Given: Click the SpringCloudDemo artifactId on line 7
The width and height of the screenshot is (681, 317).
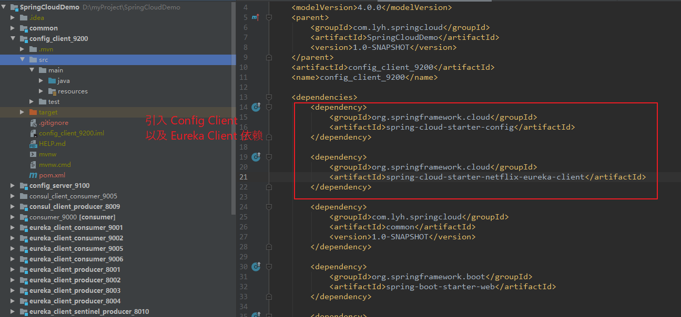Looking at the screenshot, I should (402, 37).
